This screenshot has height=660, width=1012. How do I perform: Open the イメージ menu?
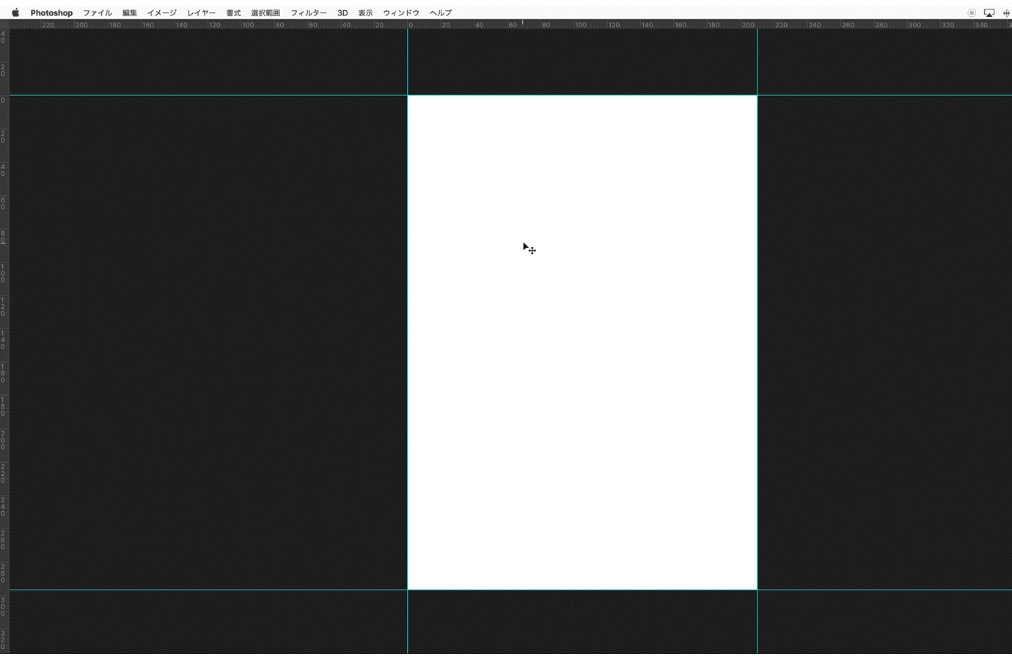(162, 12)
